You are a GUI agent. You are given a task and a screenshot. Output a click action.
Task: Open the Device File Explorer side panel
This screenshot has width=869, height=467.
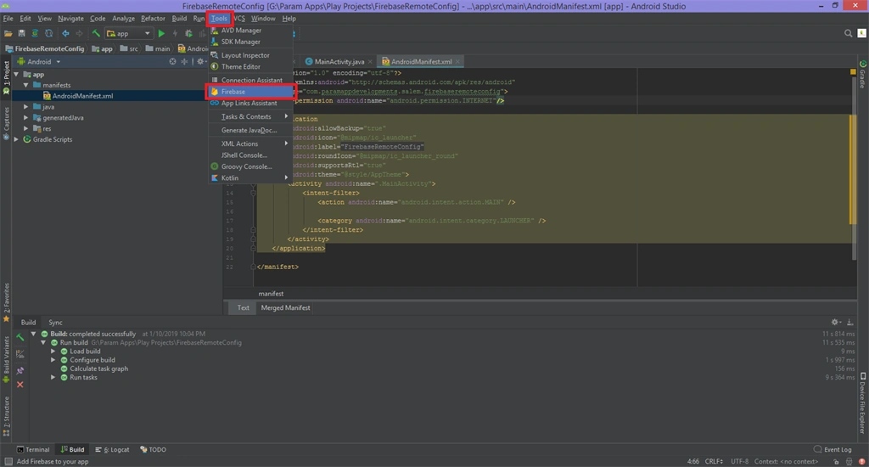tap(862, 402)
